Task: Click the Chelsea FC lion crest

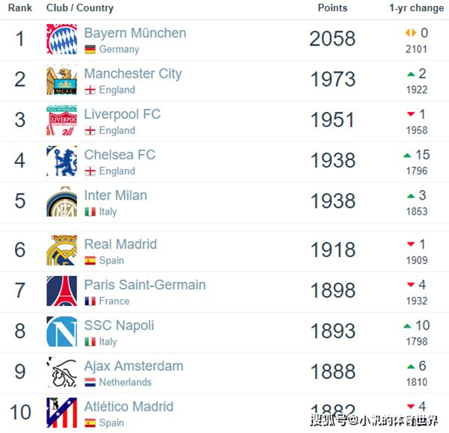Action: (x=62, y=161)
